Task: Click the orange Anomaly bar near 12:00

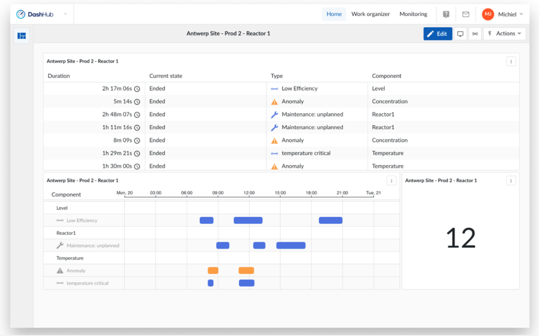Action: [246, 271]
